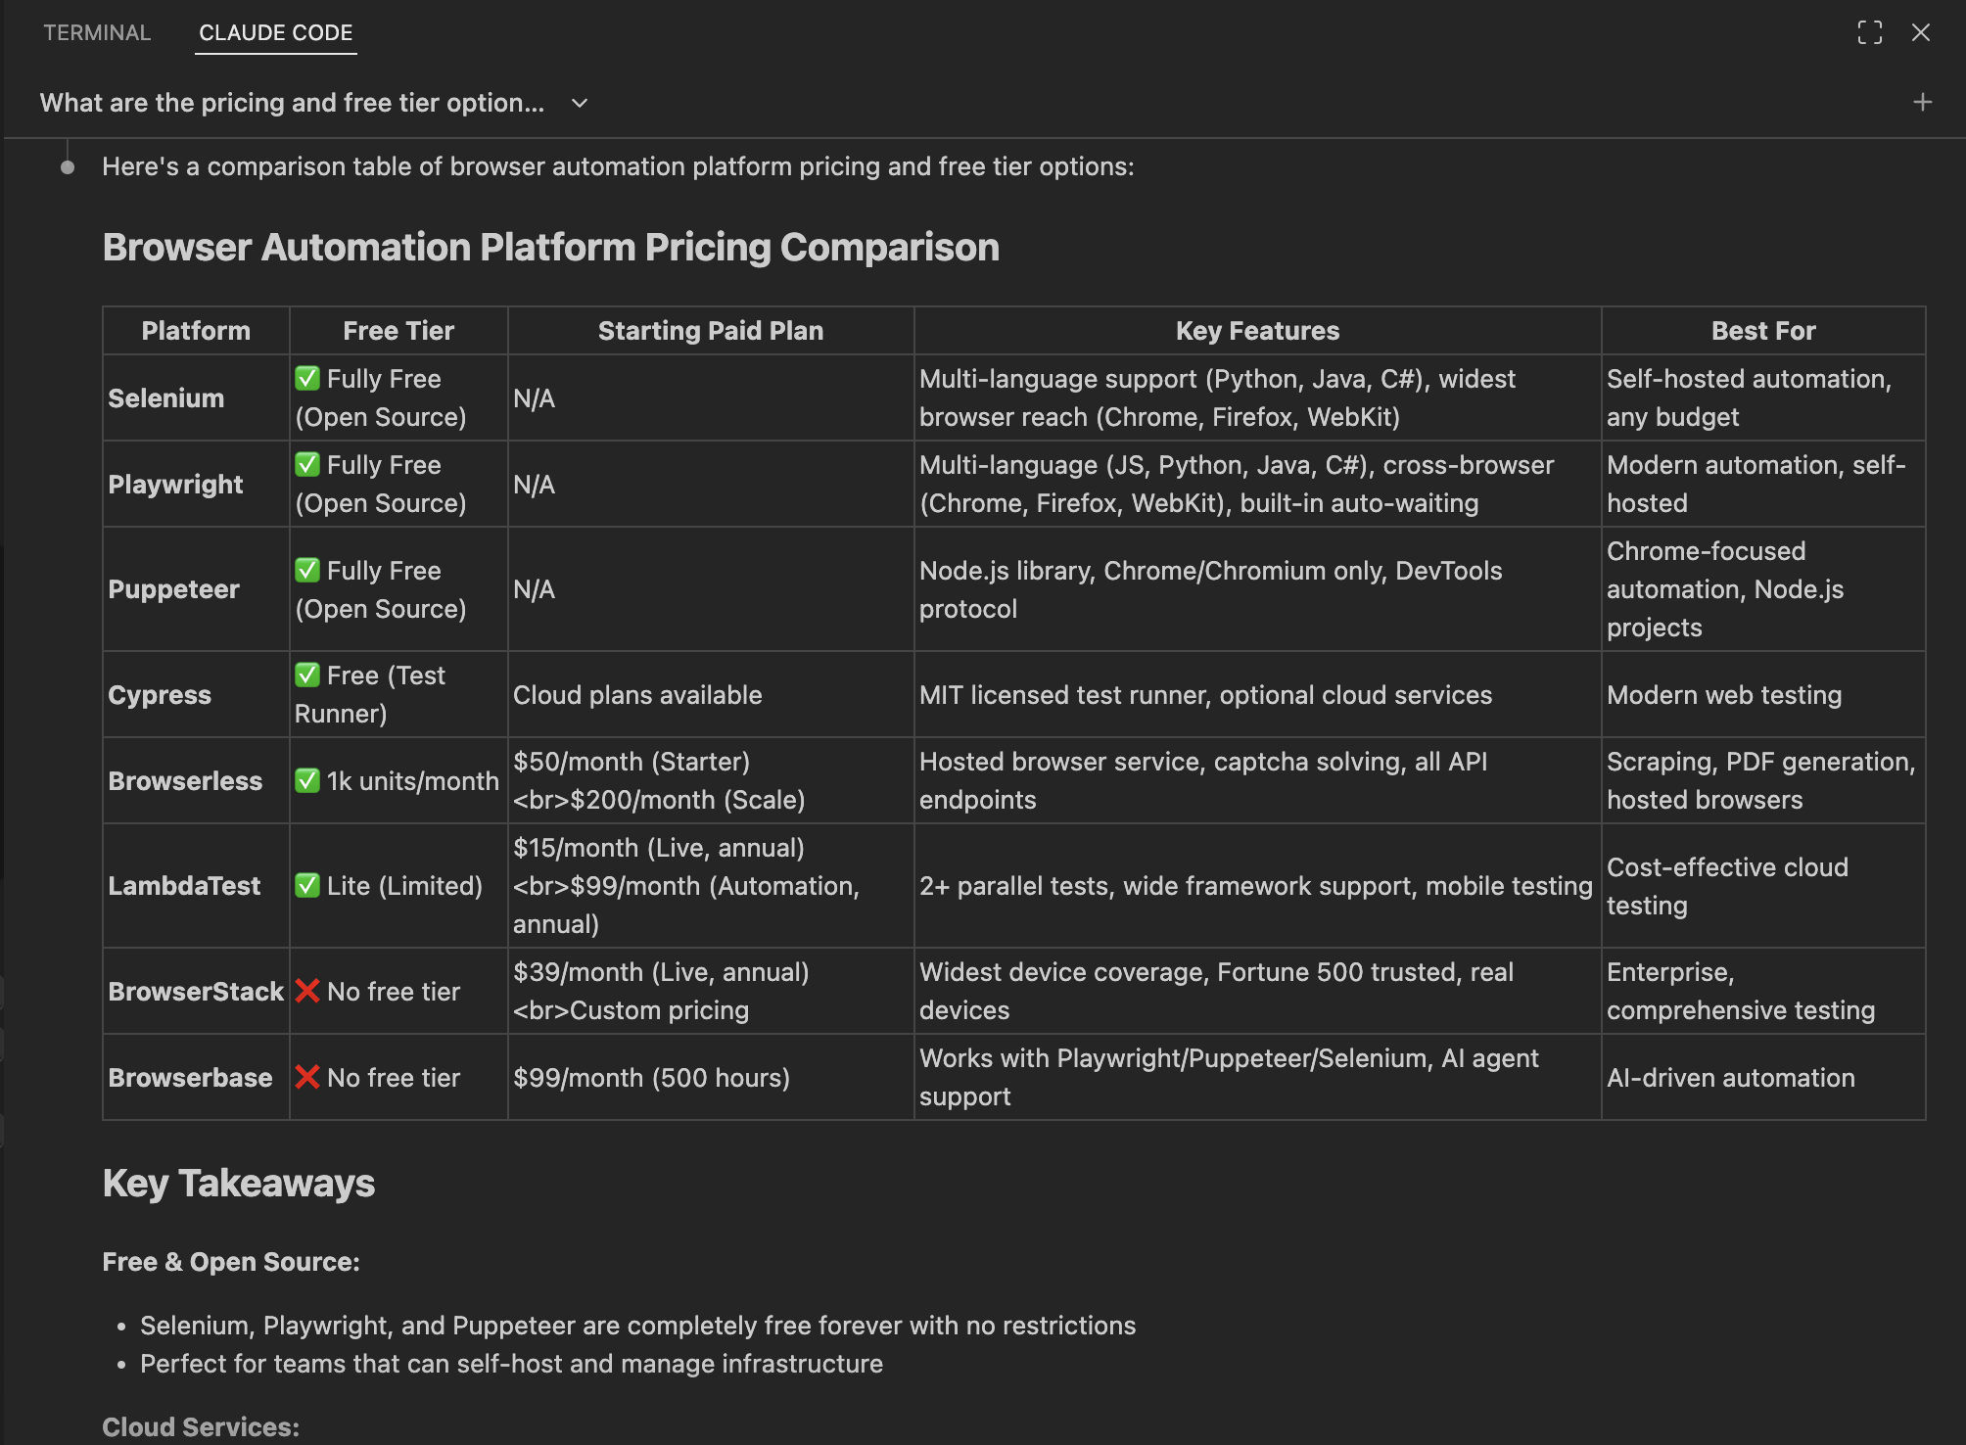Click the conversation title text
The width and height of the screenshot is (1966, 1445).
tap(292, 103)
